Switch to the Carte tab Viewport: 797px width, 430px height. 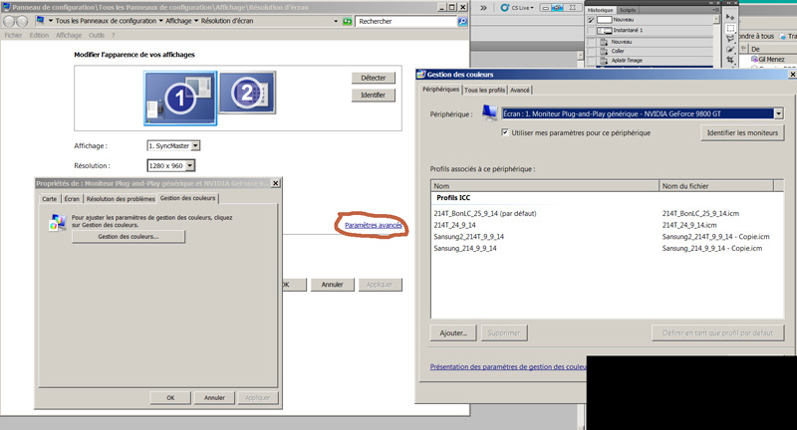(x=49, y=199)
